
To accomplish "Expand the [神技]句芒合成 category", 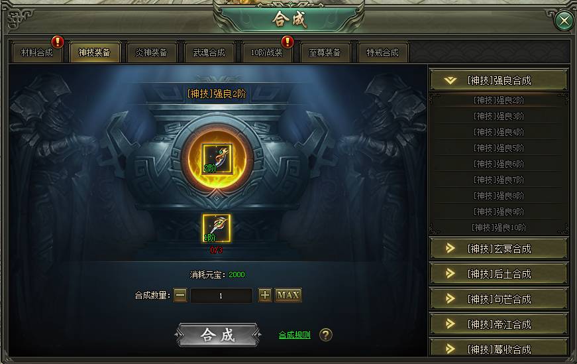I will pos(499,299).
